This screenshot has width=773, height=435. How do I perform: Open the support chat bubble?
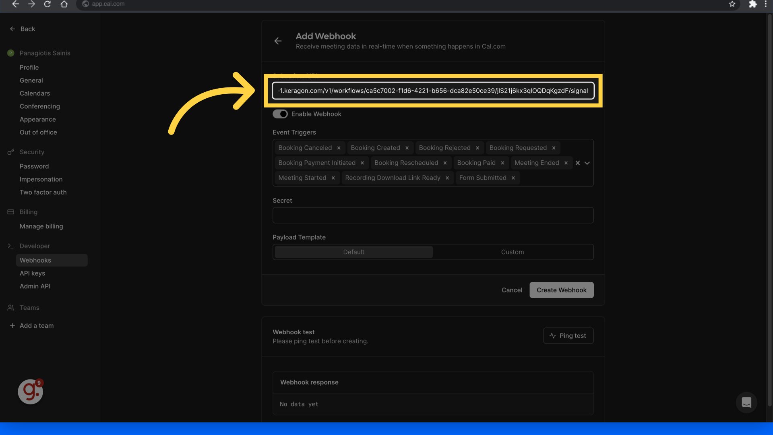click(x=746, y=402)
